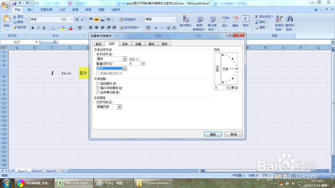Click the text orientation icon in ribbon
Screen dimensions: 335x188
(109, 19)
